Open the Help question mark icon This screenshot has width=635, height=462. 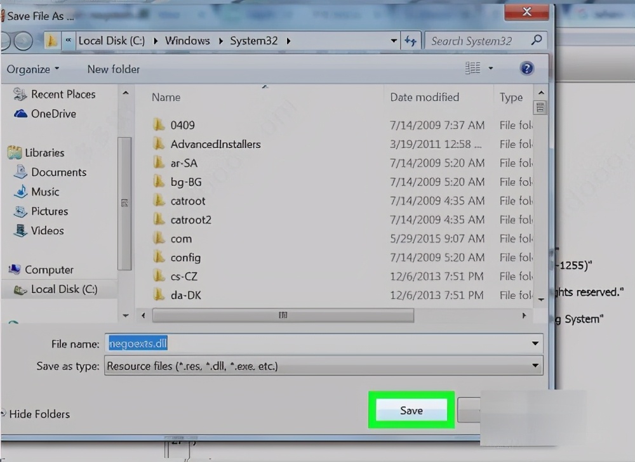[x=526, y=69]
